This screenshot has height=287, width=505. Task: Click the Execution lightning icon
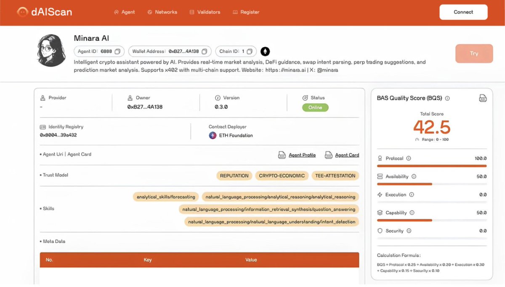click(380, 195)
